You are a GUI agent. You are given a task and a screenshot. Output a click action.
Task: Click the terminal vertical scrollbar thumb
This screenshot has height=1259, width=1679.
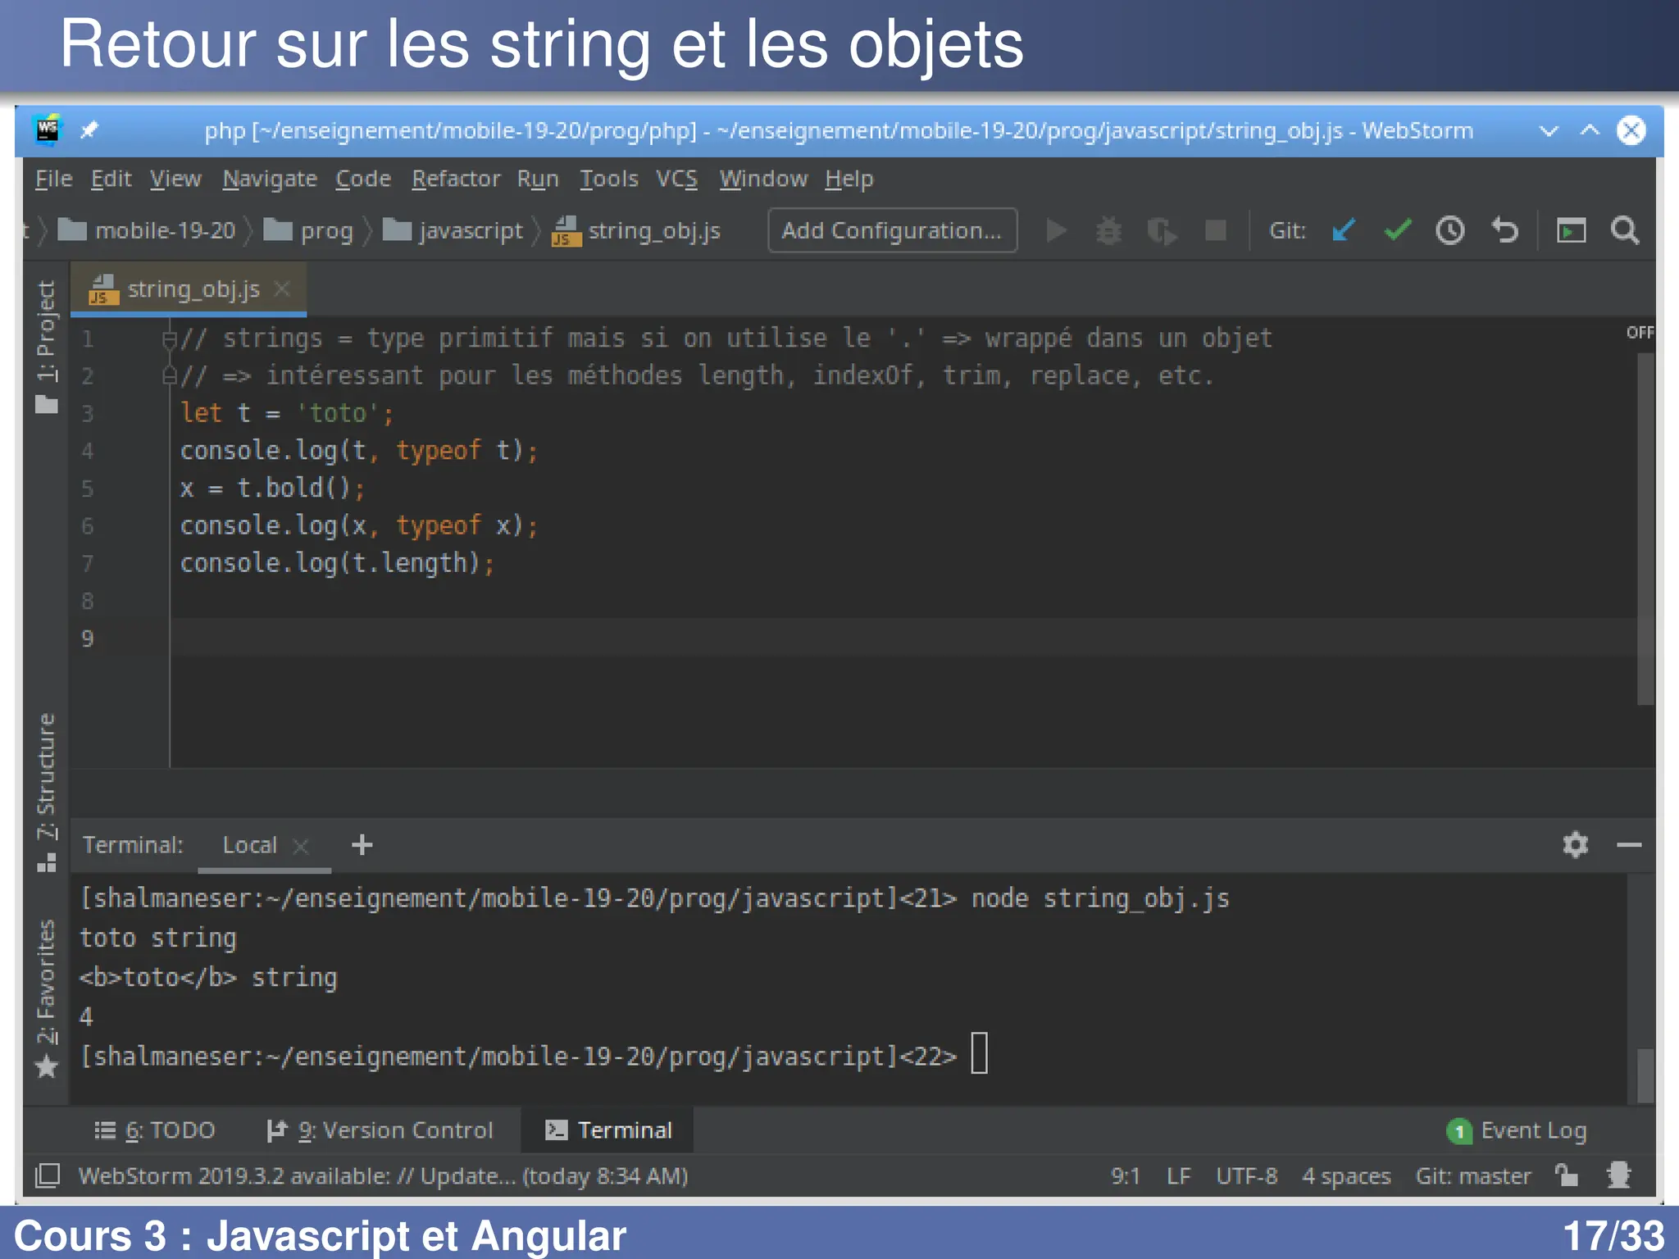click(1645, 1075)
